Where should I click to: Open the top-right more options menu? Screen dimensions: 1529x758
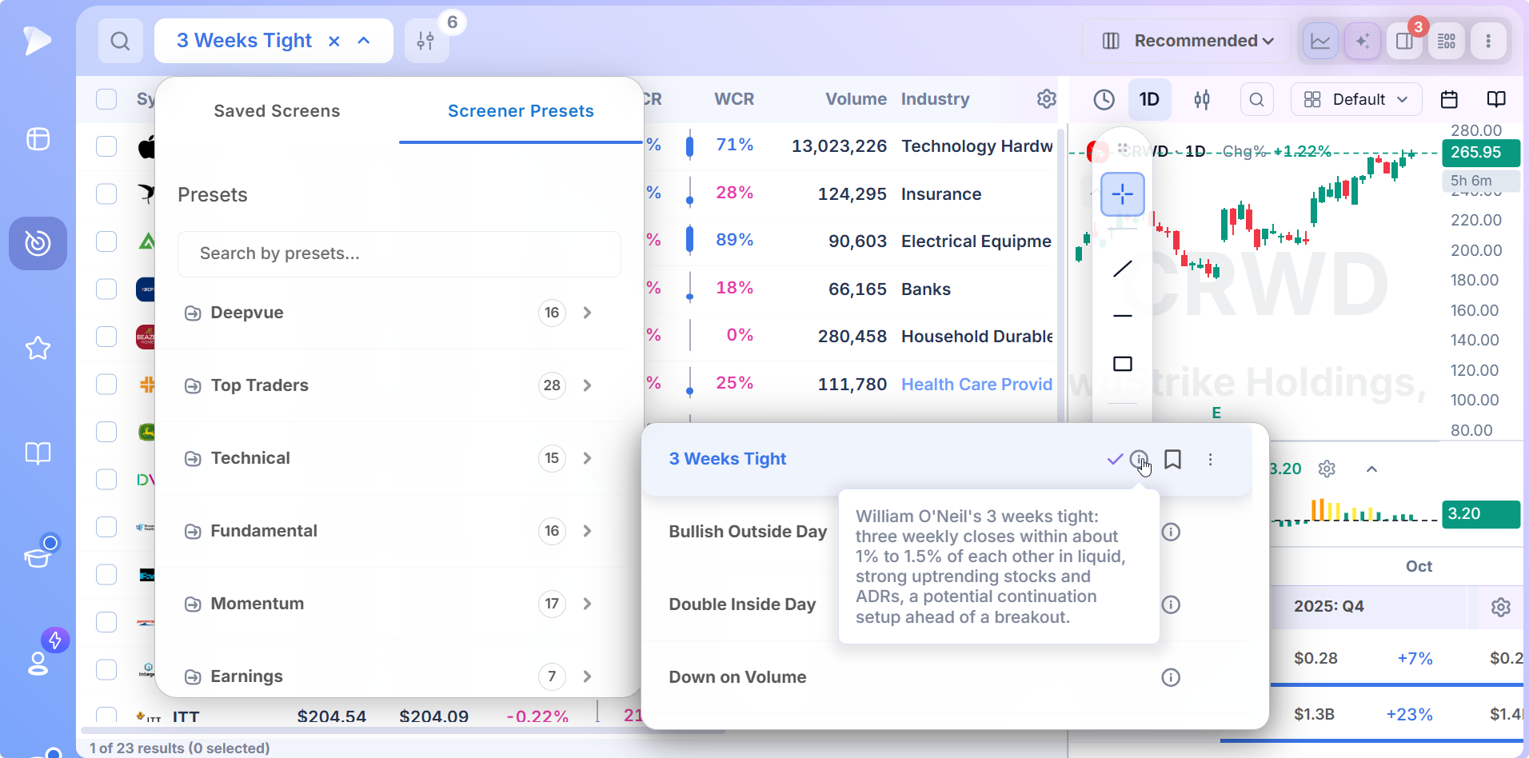[1488, 41]
